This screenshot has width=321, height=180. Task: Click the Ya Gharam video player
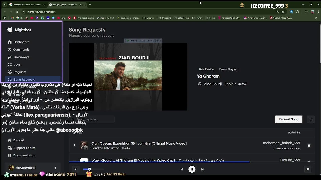click(x=128, y=77)
